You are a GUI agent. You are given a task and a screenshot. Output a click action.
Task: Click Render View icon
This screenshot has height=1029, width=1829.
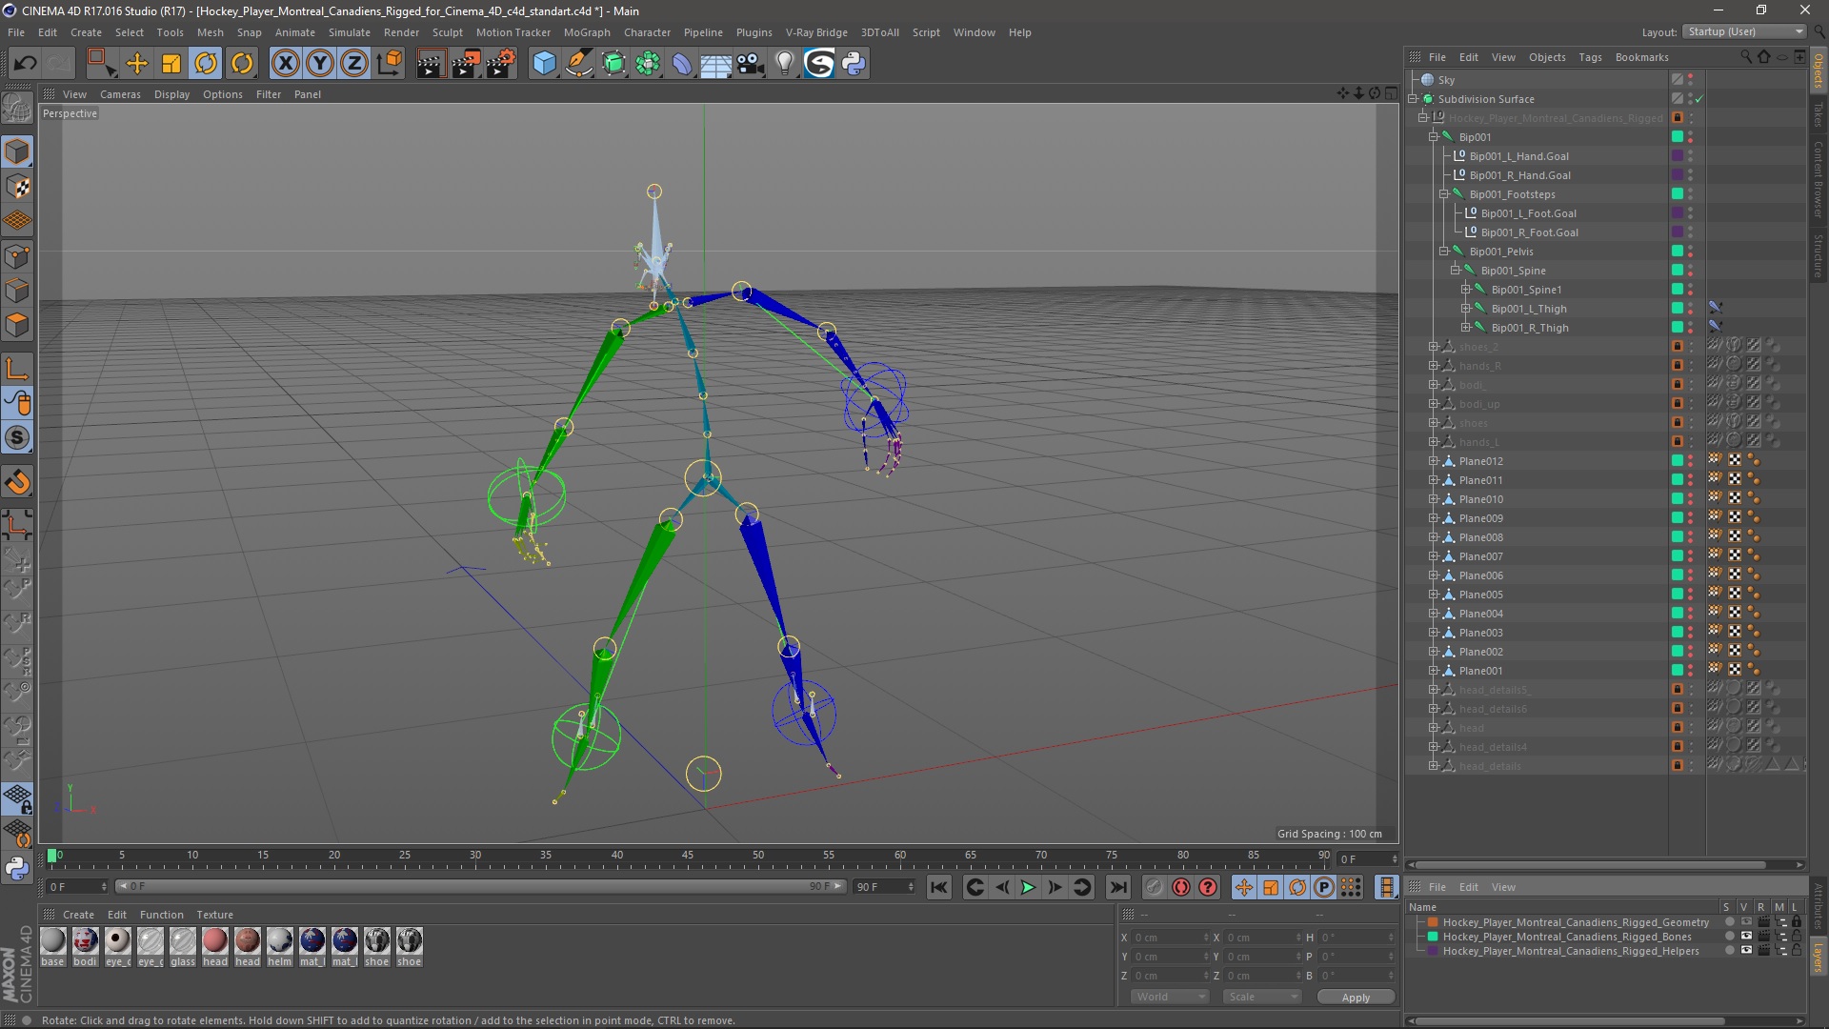tap(431, 64)
